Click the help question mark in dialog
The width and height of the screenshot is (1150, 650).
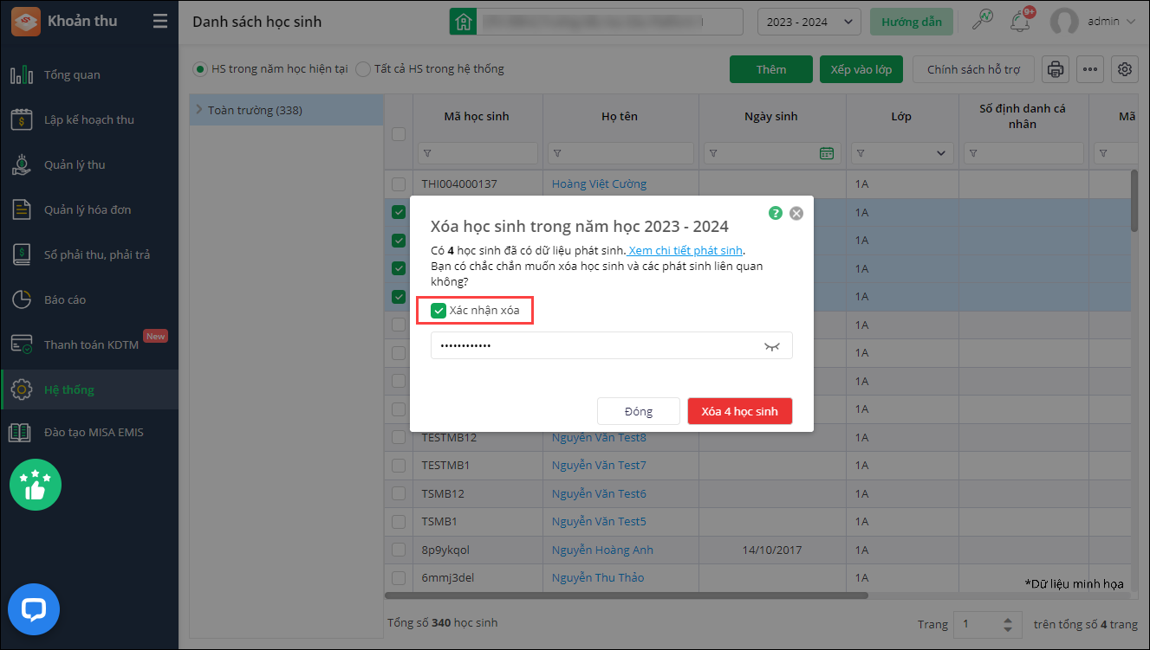tap(776, 212)
